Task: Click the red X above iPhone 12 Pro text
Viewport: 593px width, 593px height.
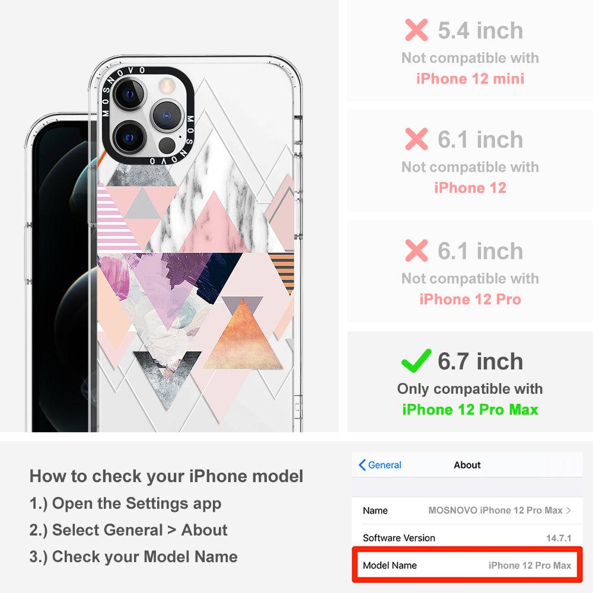Action: (416, 250)
